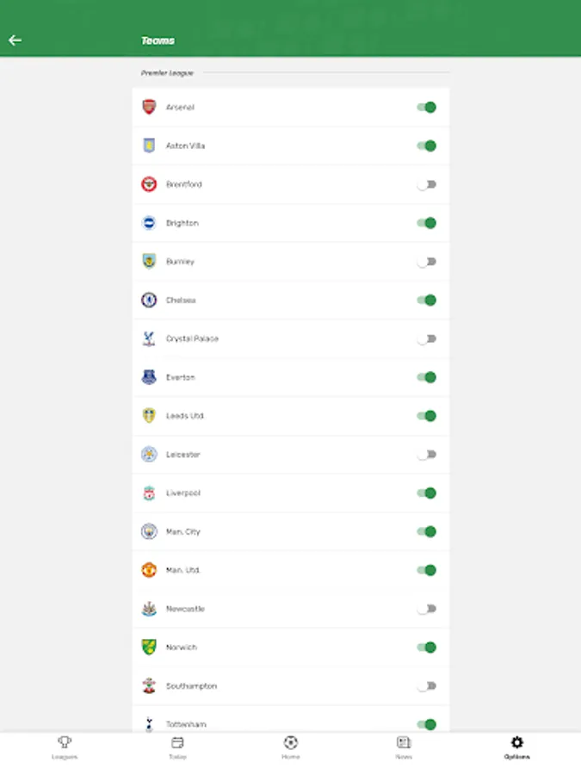
Task: Click the Chelsea club badge
Action: point(149,300)
